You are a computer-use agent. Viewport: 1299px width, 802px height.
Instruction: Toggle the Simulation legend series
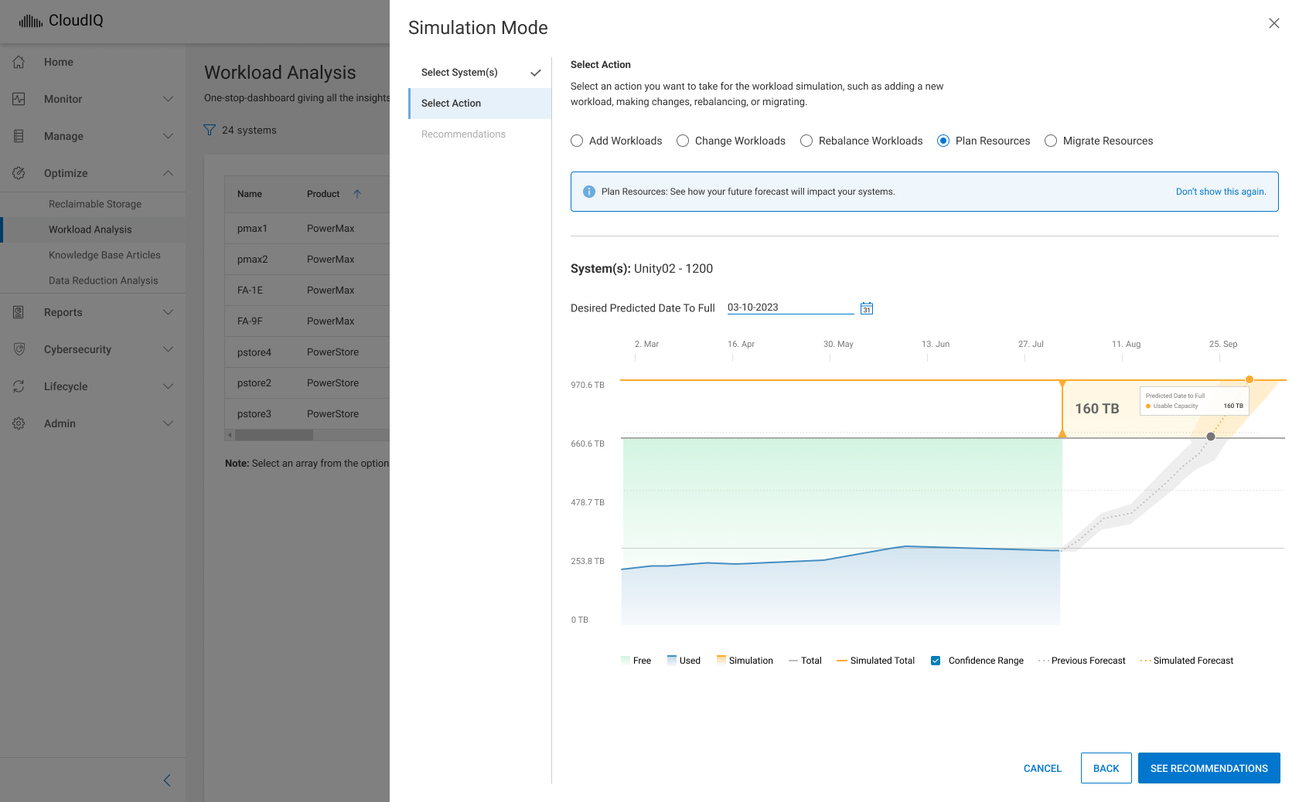click(x=745, y=661)
